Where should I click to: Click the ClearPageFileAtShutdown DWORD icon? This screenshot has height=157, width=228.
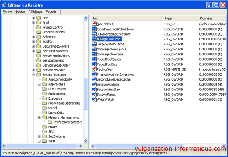[x=94, y=29]
